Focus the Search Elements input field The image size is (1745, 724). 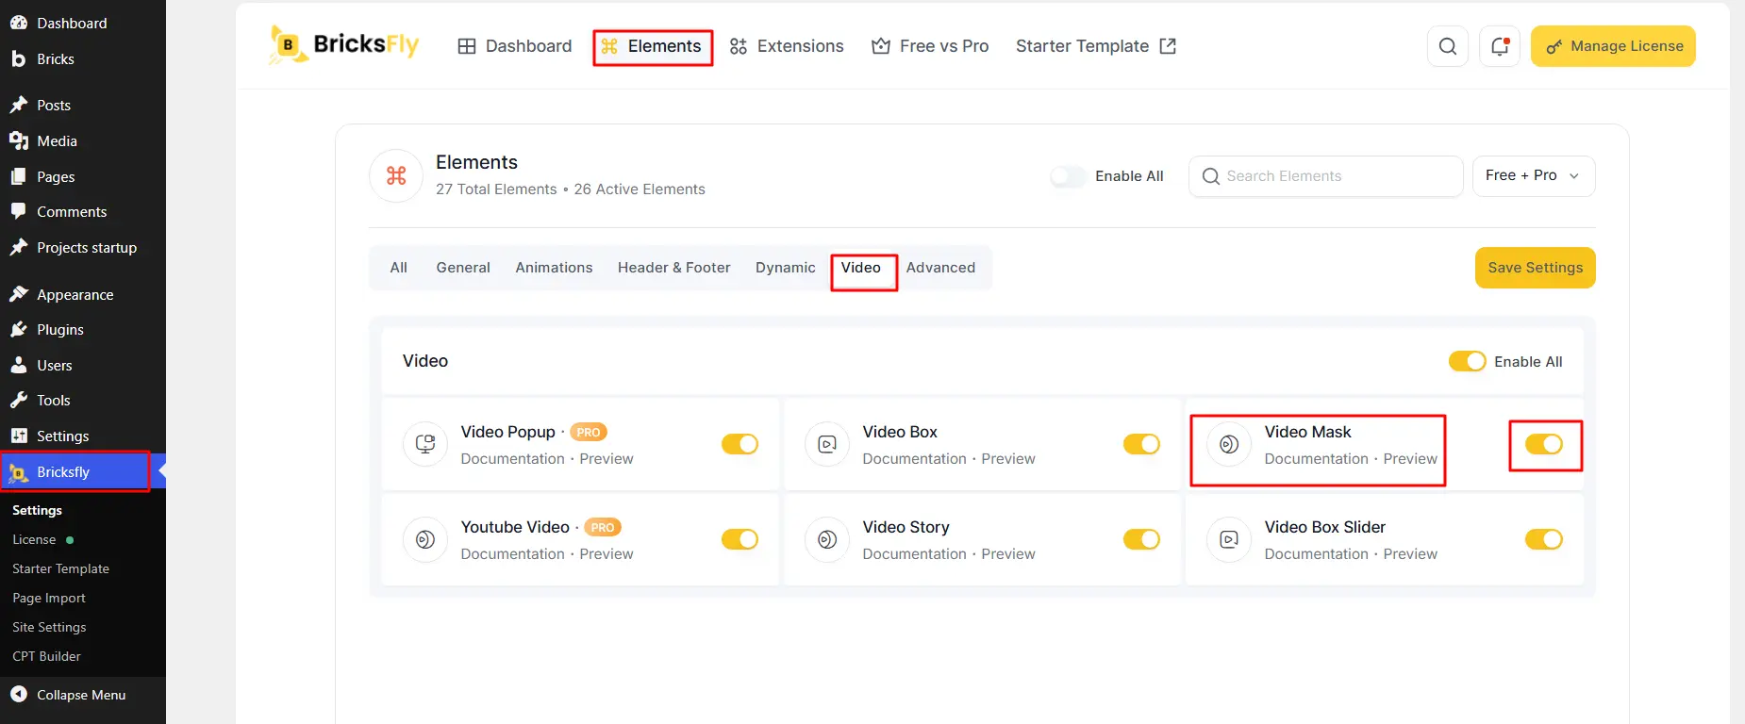pos(1326,176)
